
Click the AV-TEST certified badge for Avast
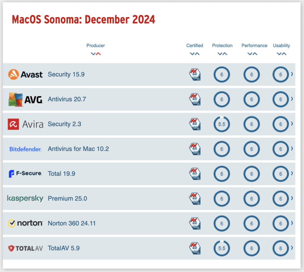(x=195, y=75)
